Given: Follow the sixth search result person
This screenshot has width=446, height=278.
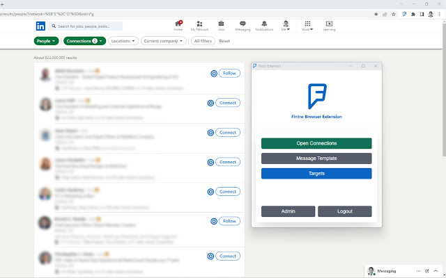Looking at the screenshot, I should [229, 221].
